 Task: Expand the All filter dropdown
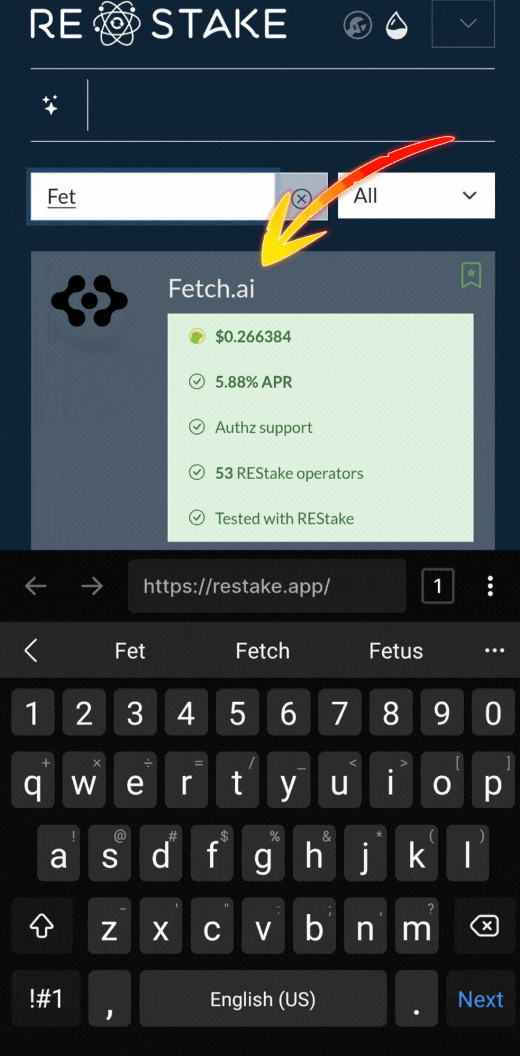tap(416, 196)
